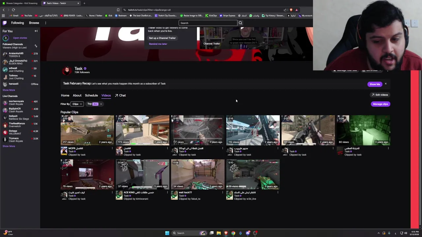Open the Gmail bookmark
Screen dimensions: 422x237
click(x=14, y=15)
